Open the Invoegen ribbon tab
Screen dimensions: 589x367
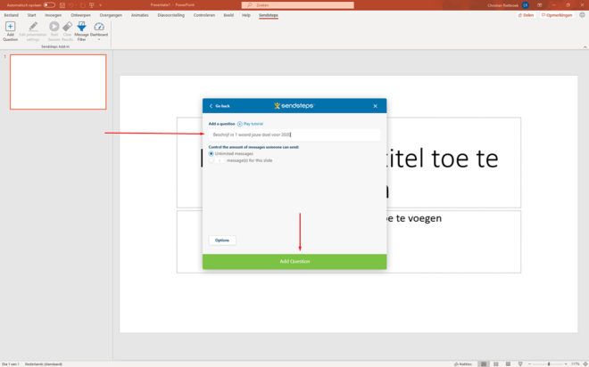54,15
